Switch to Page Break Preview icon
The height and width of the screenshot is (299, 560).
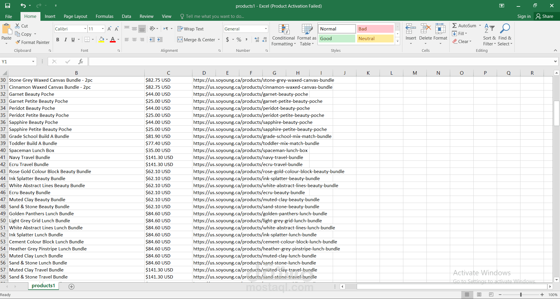click(491, 295)
